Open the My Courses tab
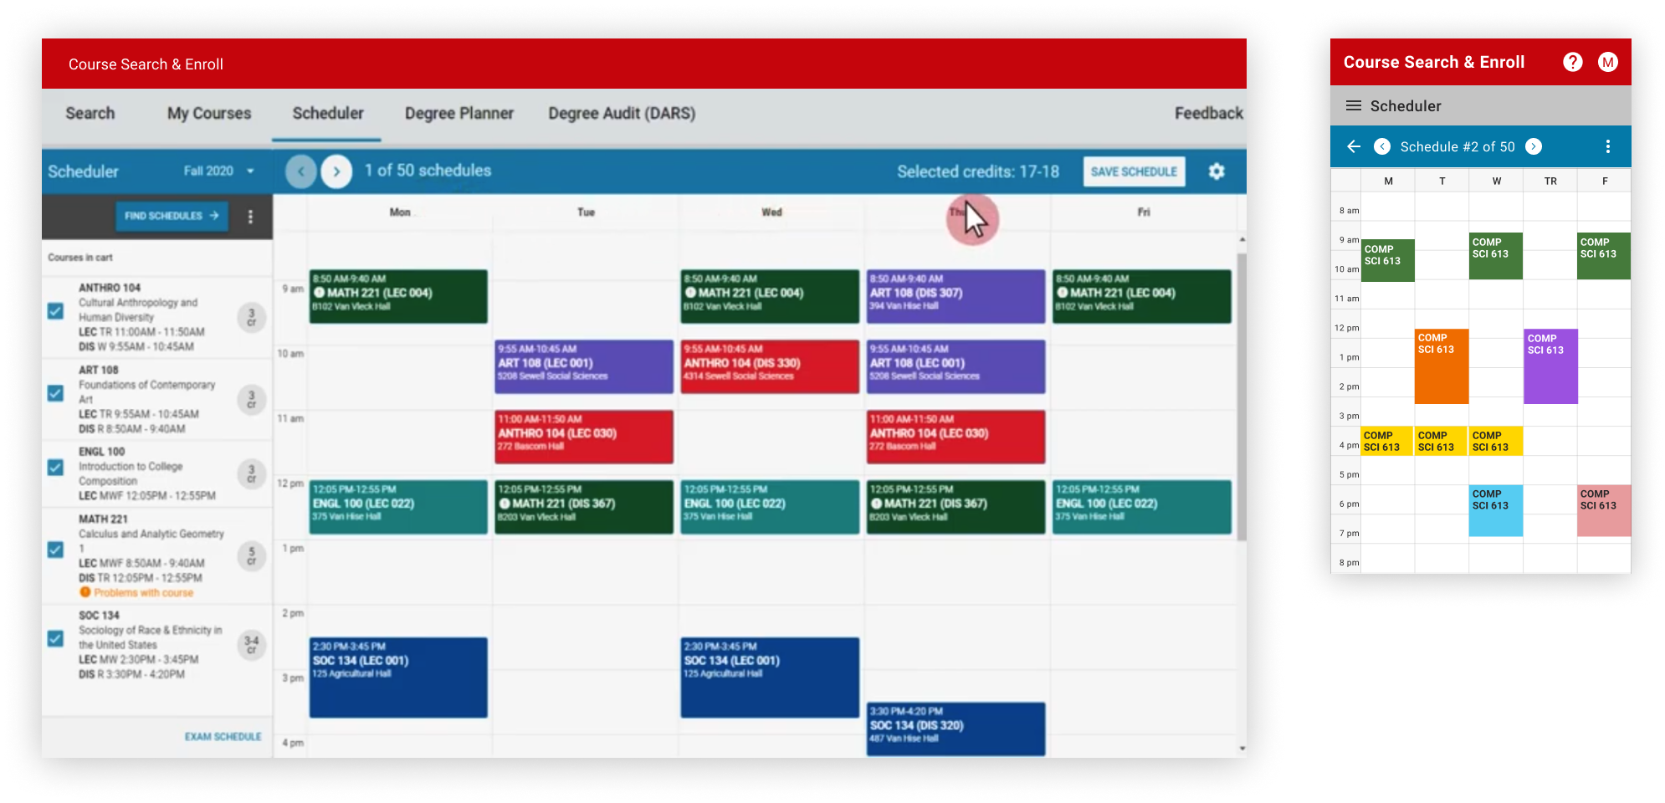1665x803 pixels. pos(208,114)
